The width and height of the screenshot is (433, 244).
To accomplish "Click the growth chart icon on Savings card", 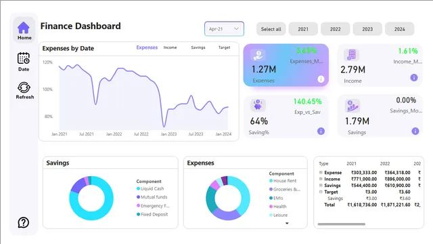I will coord(352,106).
